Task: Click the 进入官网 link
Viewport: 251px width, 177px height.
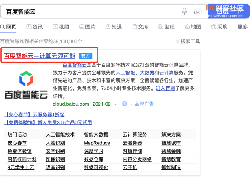Action: [166, 88]
